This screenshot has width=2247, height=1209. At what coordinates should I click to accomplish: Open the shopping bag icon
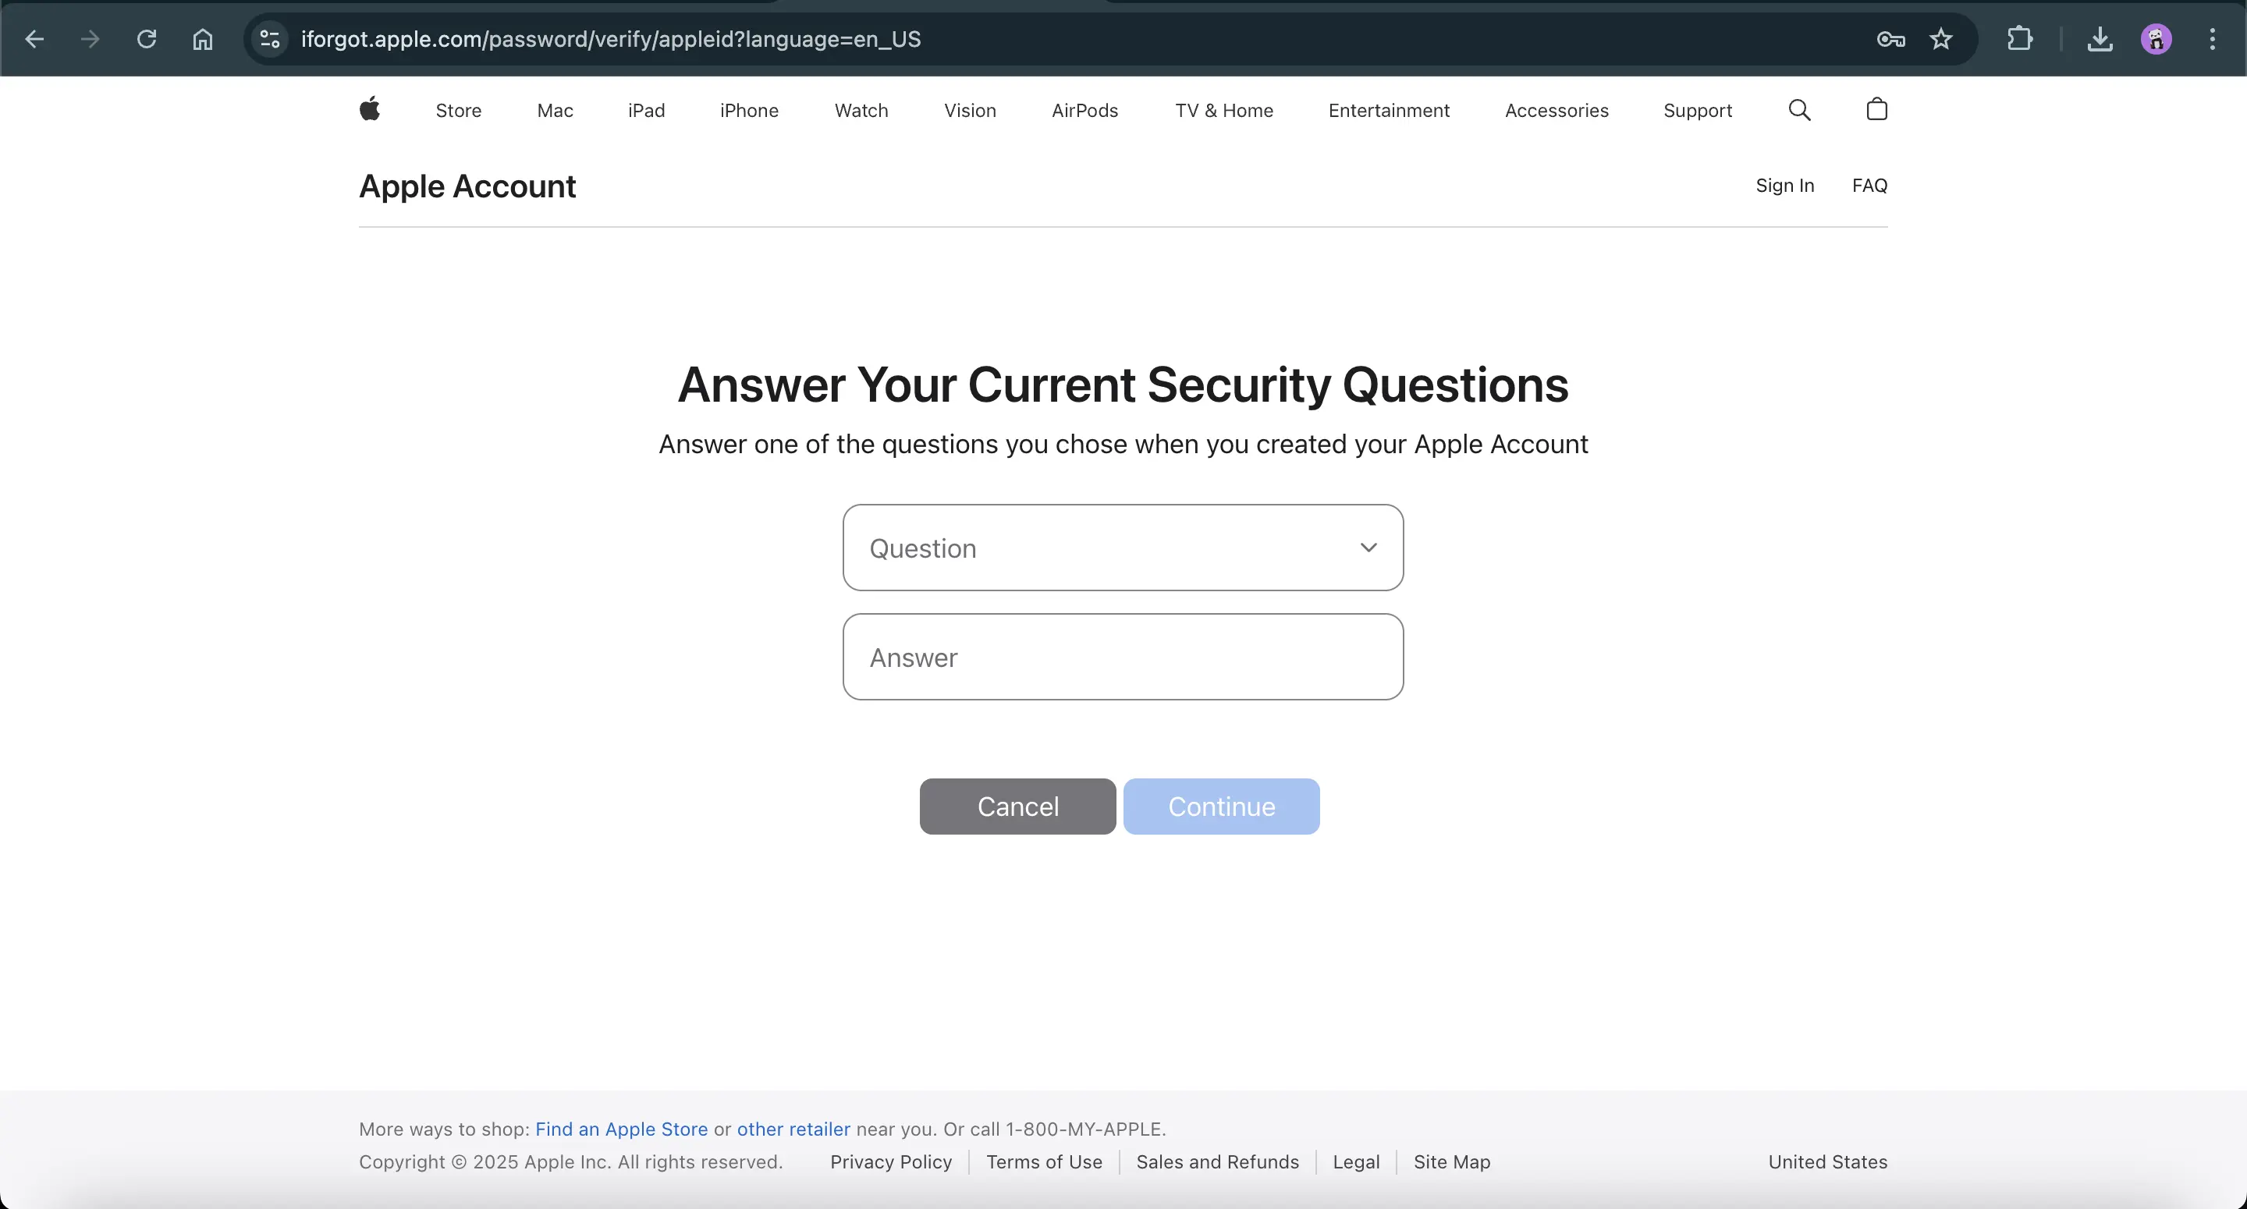[1877, 110]
